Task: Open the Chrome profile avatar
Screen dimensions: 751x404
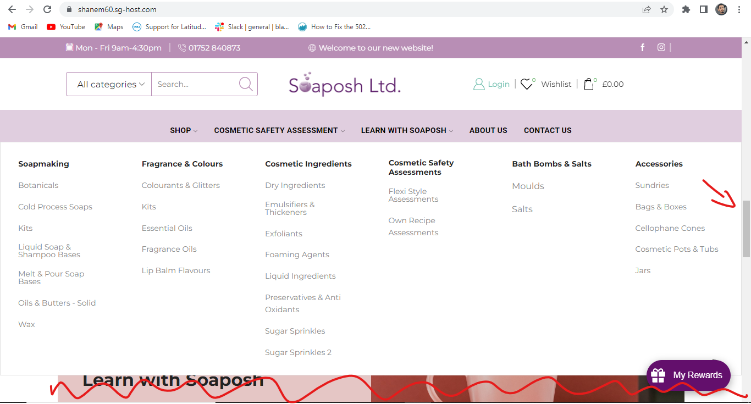Action: 721,9
